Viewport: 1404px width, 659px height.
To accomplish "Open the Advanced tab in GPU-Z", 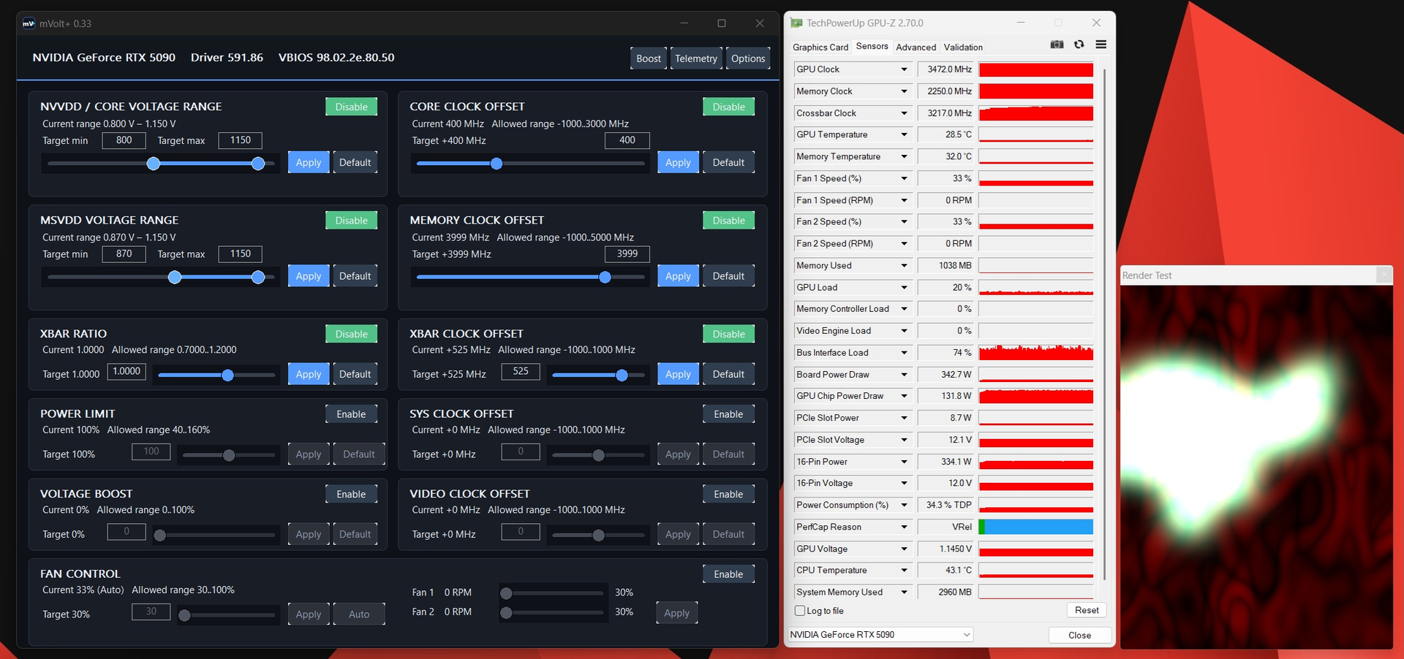I will click(916, 47).
